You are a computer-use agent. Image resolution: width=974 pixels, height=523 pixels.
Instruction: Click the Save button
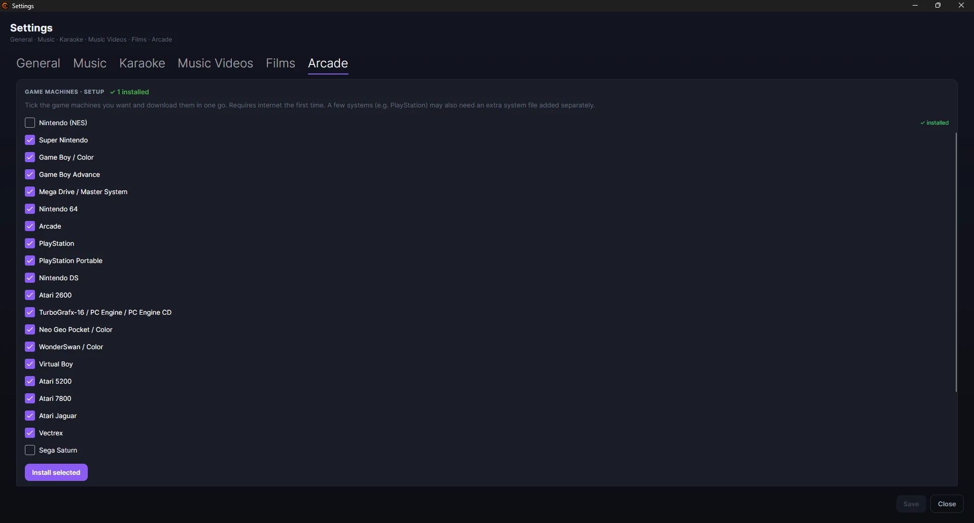tap(911, 504)
